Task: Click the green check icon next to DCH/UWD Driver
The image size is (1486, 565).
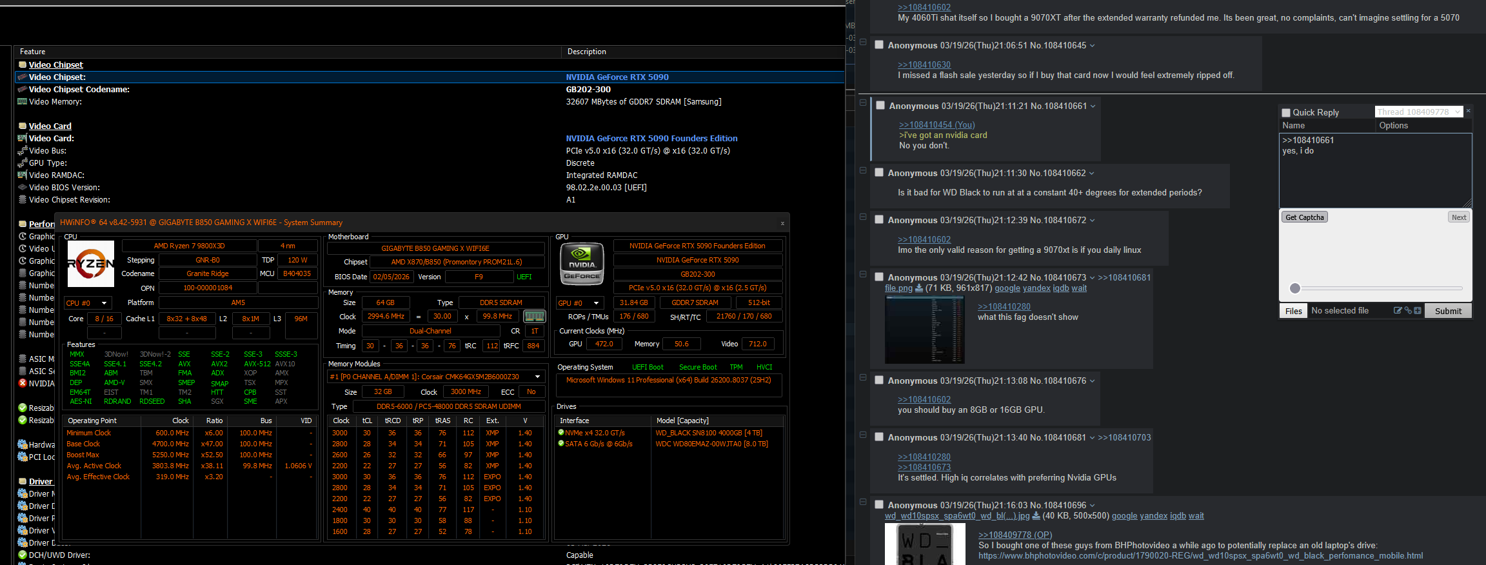Action: [x=23, y=555]
